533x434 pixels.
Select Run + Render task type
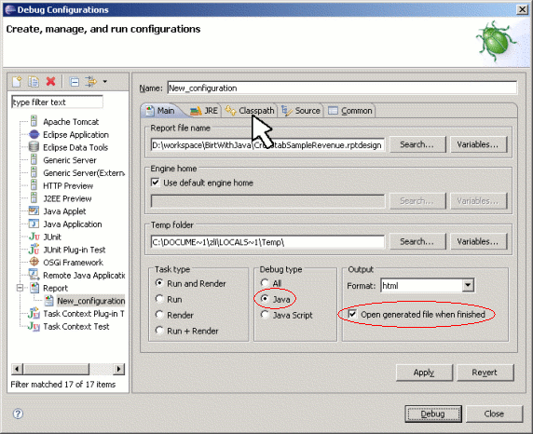(x=159, y=330)
